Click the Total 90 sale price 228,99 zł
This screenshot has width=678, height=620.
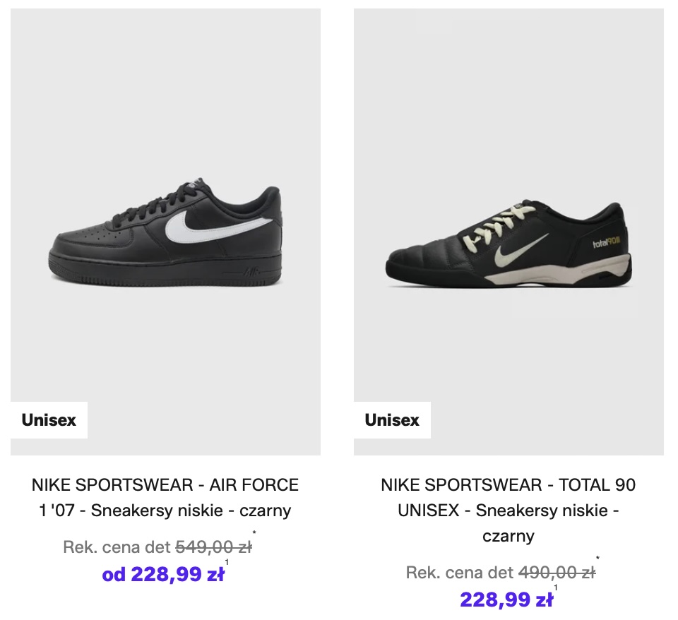click(506, 600)
